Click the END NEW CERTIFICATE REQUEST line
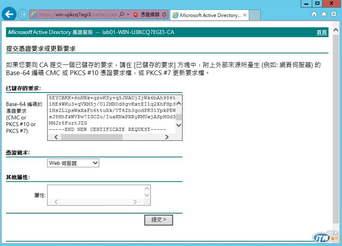The width and height of the screenshot is (342, 246). tap(108, 130)
